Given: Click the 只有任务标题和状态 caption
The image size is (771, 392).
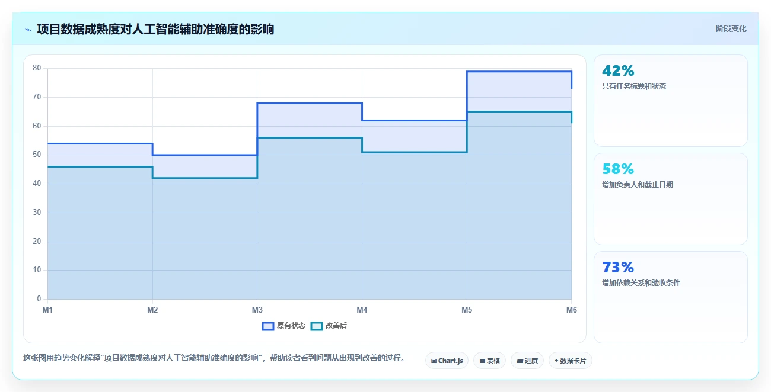Looking at the screenshot, I should coord(634,86).
